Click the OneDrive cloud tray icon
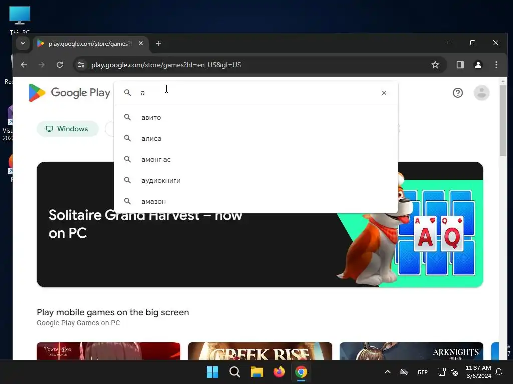Viewport: 513px width, 384px height. (x=404, y=372)
